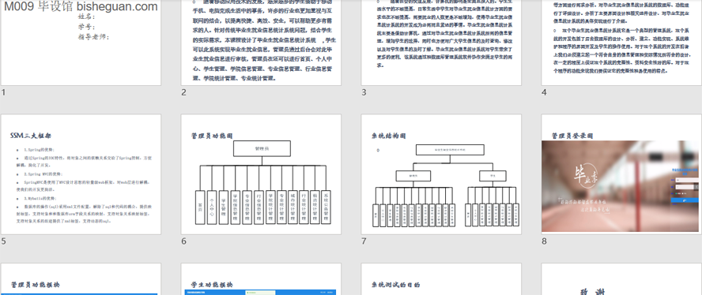Image resolution: width=702 pixels, height=295 pixels.
Task: Open the 管理员功能图 slide thumbnail
Action: [x=261, y=174]
